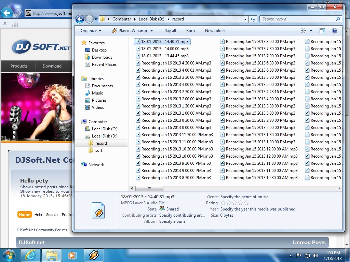The image size is (350, 262).
Task: Select Network in the navigation pane
Action: pyautogui.click(x=96, y=165)
